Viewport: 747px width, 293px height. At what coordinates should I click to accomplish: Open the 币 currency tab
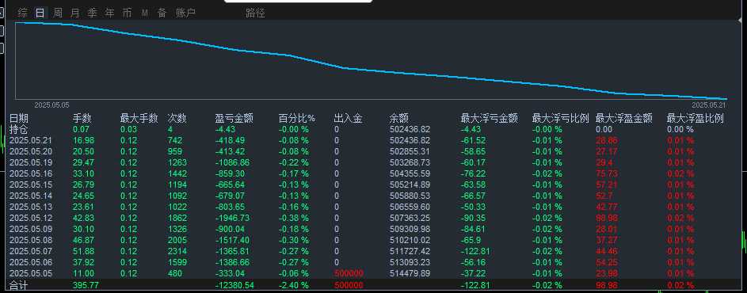click(127, 13)
